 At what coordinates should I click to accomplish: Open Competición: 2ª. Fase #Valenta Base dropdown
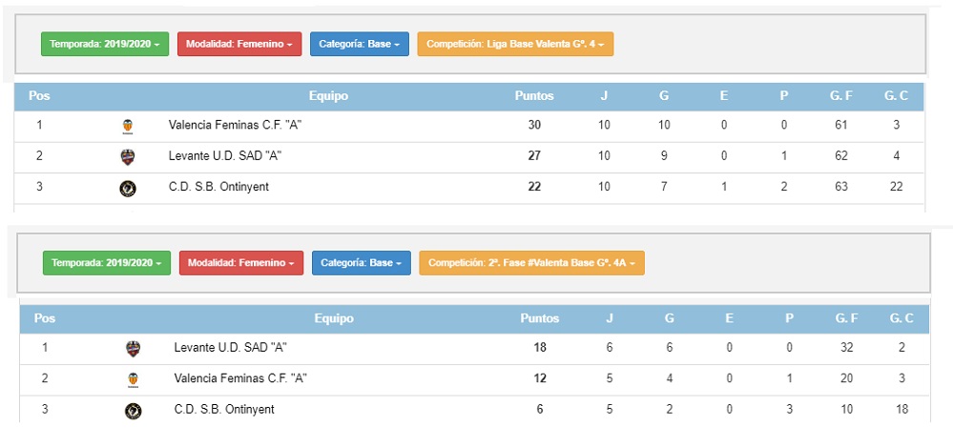tap(531, 263)
